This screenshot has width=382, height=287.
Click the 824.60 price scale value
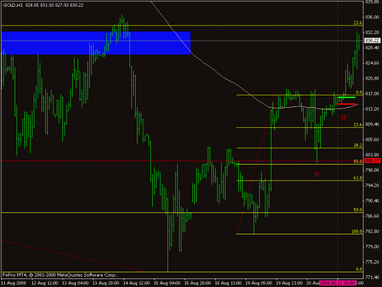pyautogui.click(x=372, y=63)
